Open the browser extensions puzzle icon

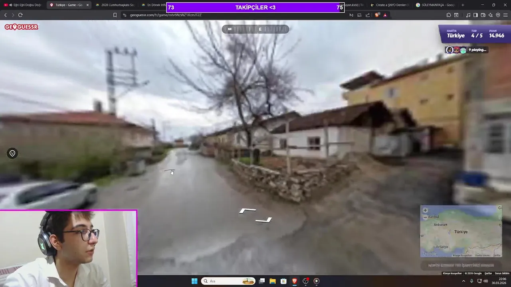tap(449, 15)
